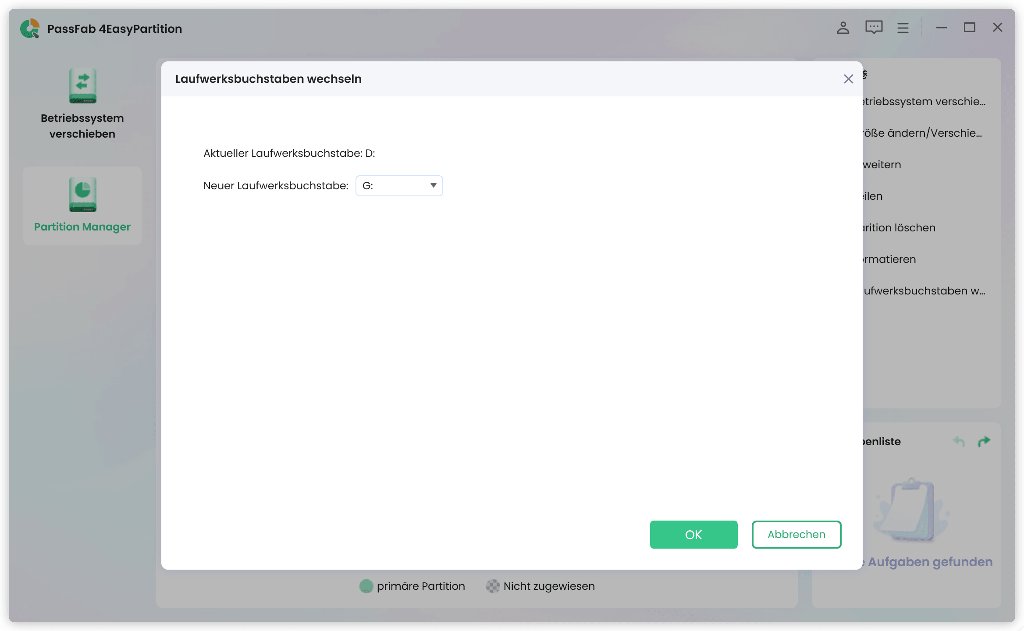Confirm the drive letter change with OK
Viewport: 1024px width, 631px height.
point(693,534)
